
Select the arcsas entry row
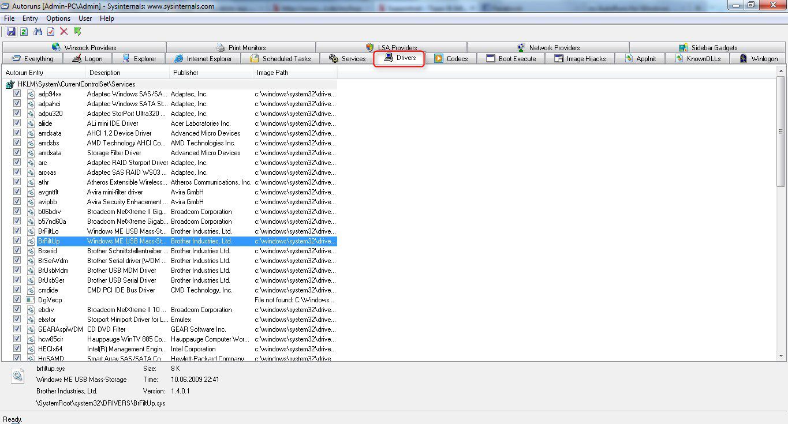[170, 172]
